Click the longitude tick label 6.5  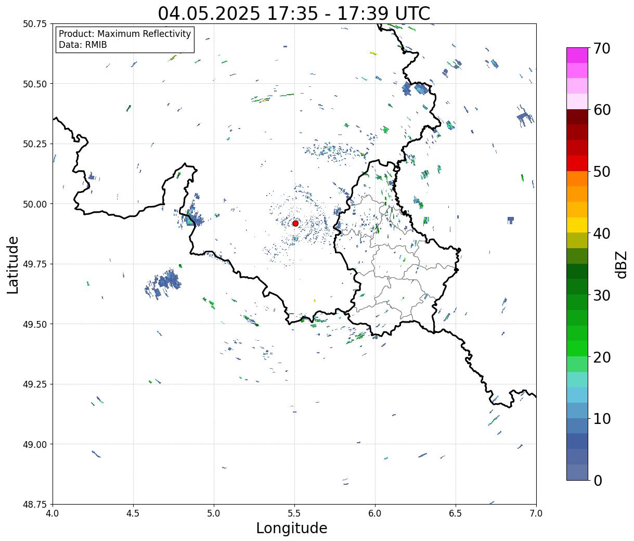point(456,513)
